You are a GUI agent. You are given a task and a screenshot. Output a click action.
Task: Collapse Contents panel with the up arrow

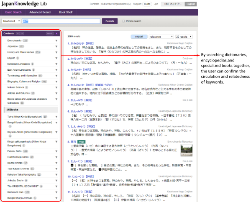(x=57, y=33)
